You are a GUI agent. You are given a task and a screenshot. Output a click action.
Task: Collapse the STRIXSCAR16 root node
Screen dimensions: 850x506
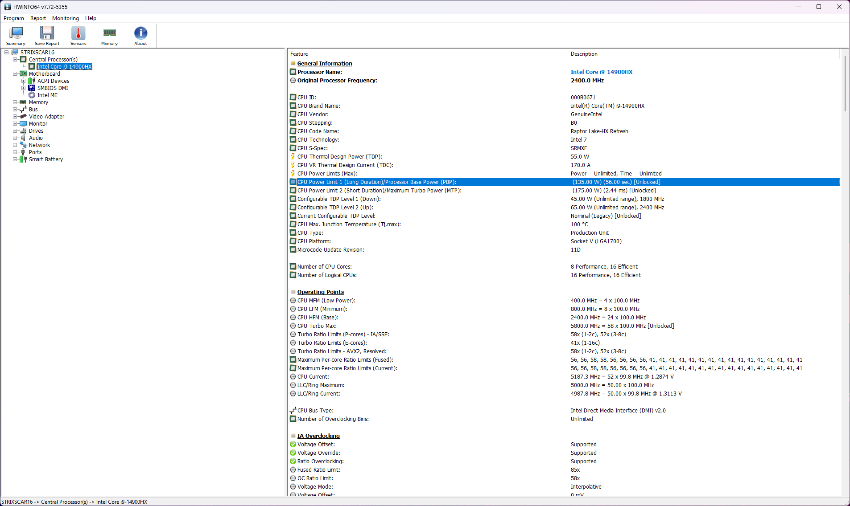[x=7, y=52]
